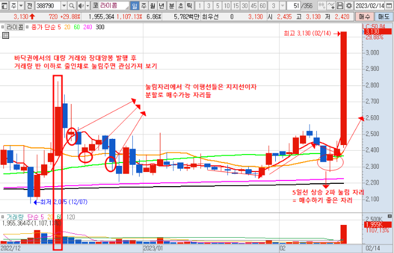Click the 최우선 best quote label

point(210,17)
